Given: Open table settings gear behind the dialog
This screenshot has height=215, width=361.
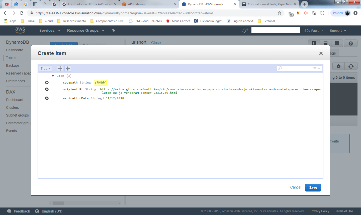Looking at the screenshot, I should (x=338, y=66).
